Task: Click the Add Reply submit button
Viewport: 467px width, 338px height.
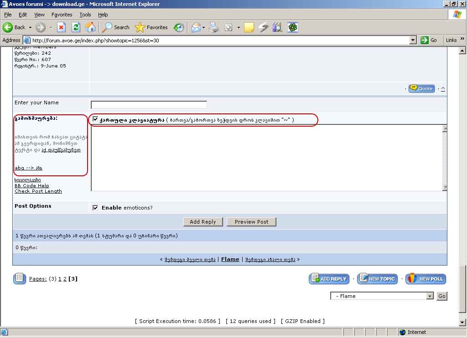Action: [203, 222]
